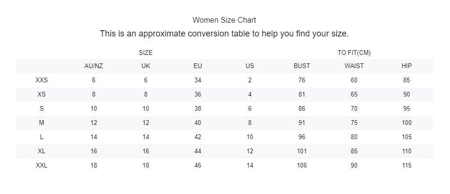Click the WAIST column header
The width and height of the screenshot is (450, 194).
click(x=354, y=66)
